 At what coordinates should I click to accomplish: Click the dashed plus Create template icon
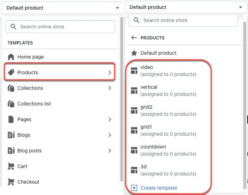pos(134,188)
